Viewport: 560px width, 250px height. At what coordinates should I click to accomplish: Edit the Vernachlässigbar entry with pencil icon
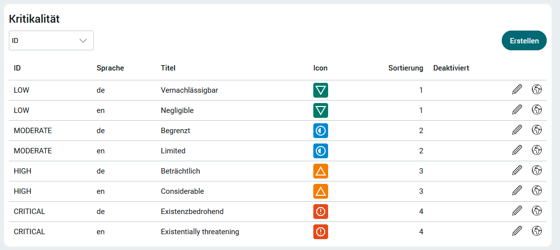517,89
